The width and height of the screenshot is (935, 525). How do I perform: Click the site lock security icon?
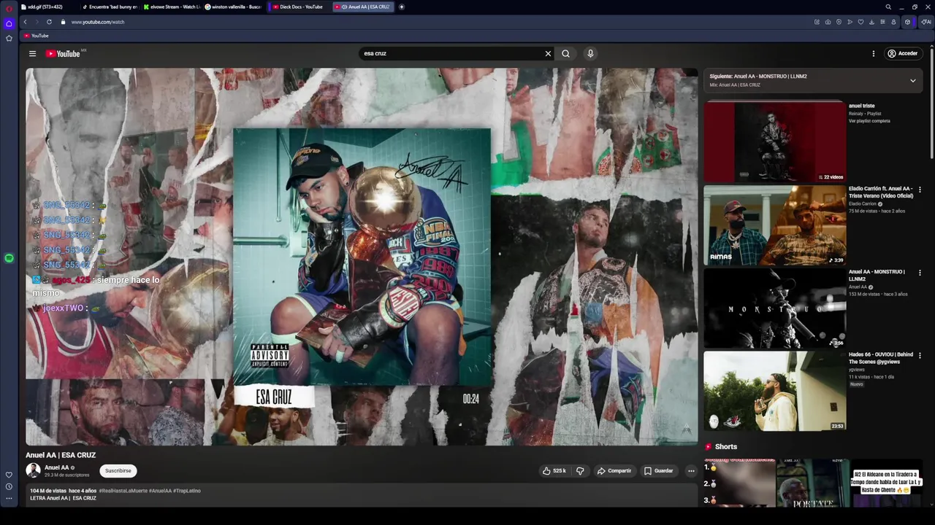click(63, 22)
